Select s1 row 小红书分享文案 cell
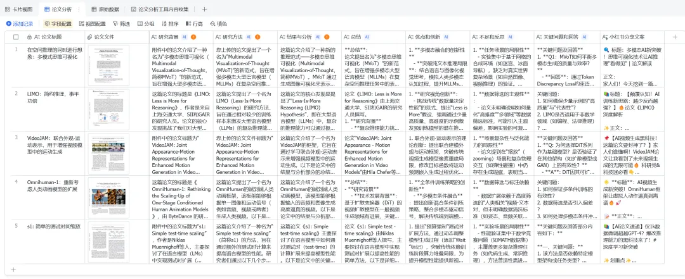This screenshot has height=279, width=685. (x=632, y=242)
